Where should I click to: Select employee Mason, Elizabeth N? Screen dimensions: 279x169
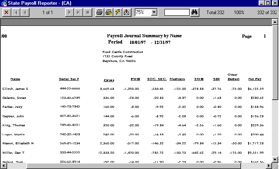coord(18,143)
